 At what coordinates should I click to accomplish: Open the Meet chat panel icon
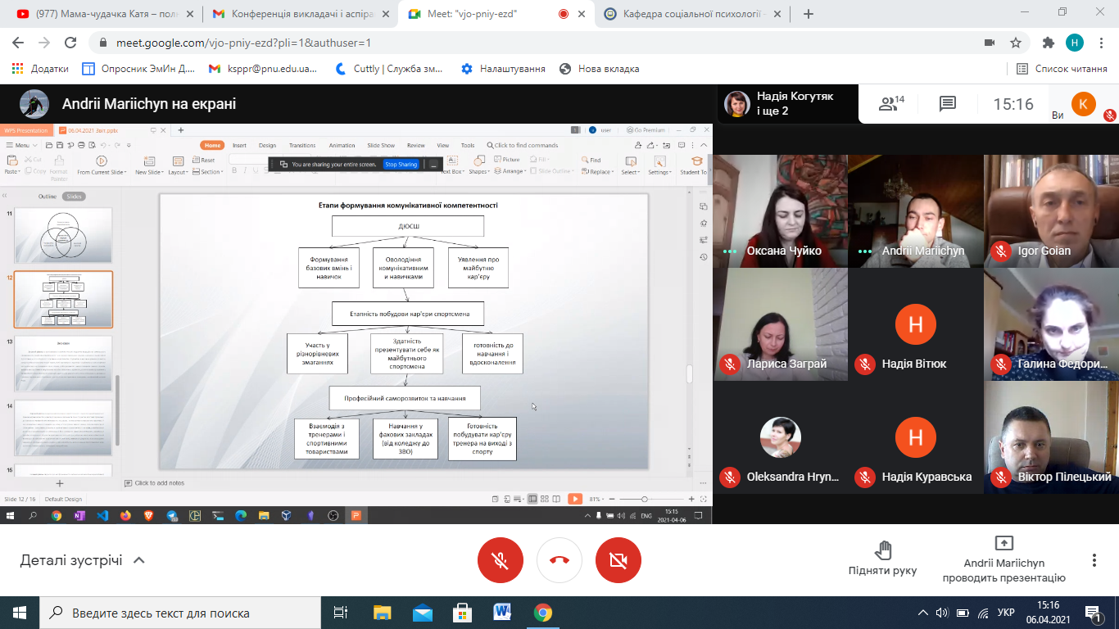coord(948,104)
